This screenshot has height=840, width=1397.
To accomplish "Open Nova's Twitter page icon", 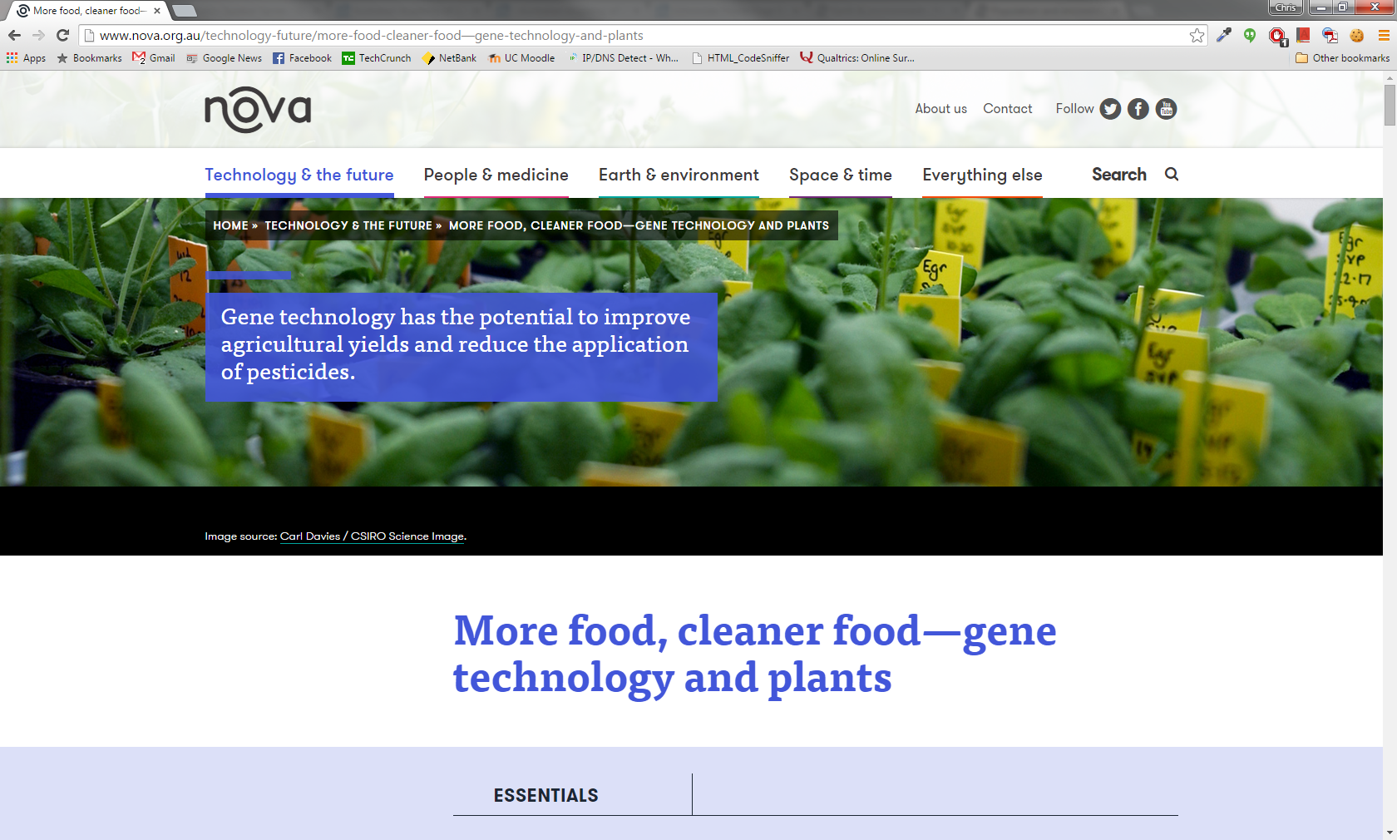I will click(1110, 109).
